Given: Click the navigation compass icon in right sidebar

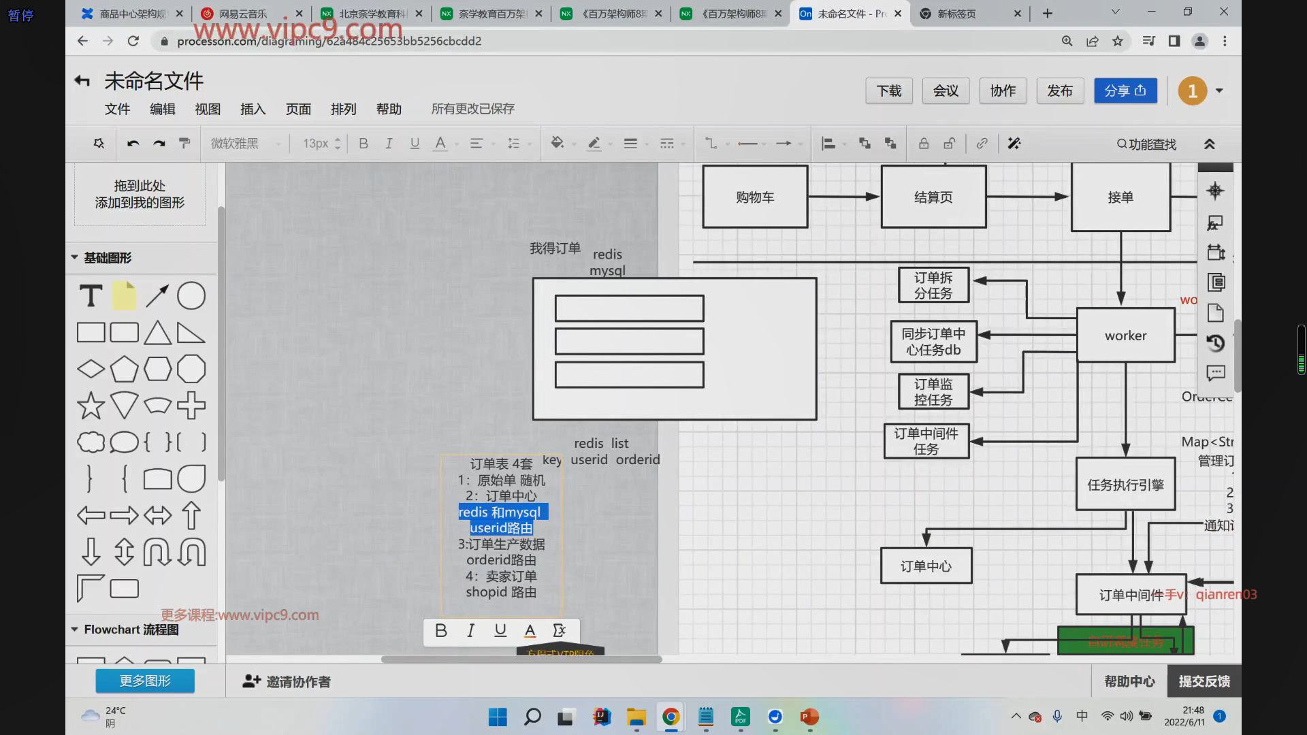Looking at the screenshot, I should [x=1216, y=191].
